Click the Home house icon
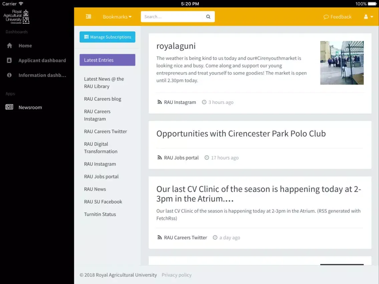The image size is (379, 284). point(9,45)
